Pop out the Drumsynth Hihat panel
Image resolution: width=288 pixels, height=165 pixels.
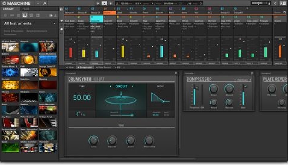(x=176, y=73)
